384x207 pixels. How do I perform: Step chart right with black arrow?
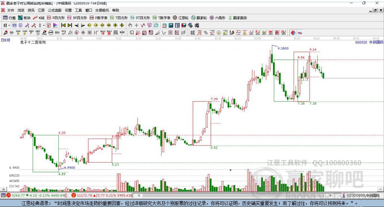(83, 25)
